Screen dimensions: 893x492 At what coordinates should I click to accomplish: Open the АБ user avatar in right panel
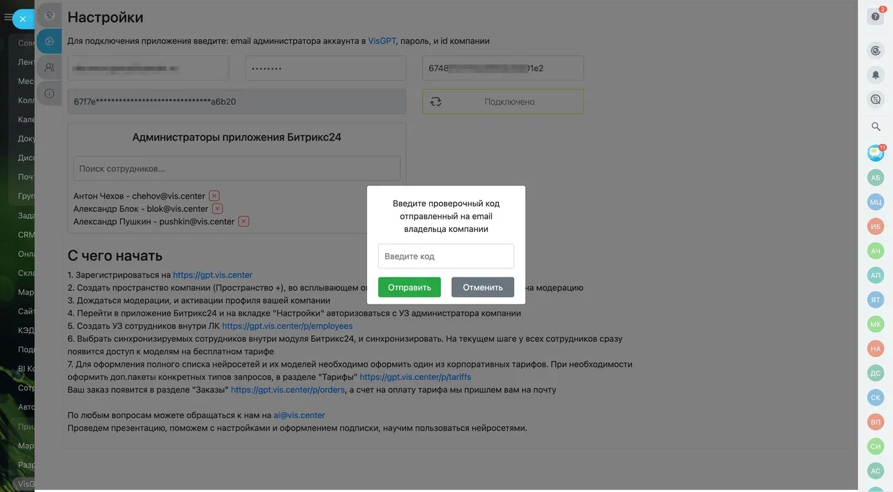pos(876,178)
